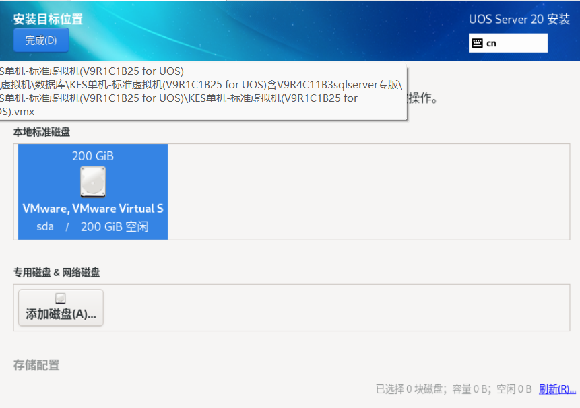Click the 200 GiB capacity label on the disk tile
This screenshot has width=580, height=408.
point(93,156)
